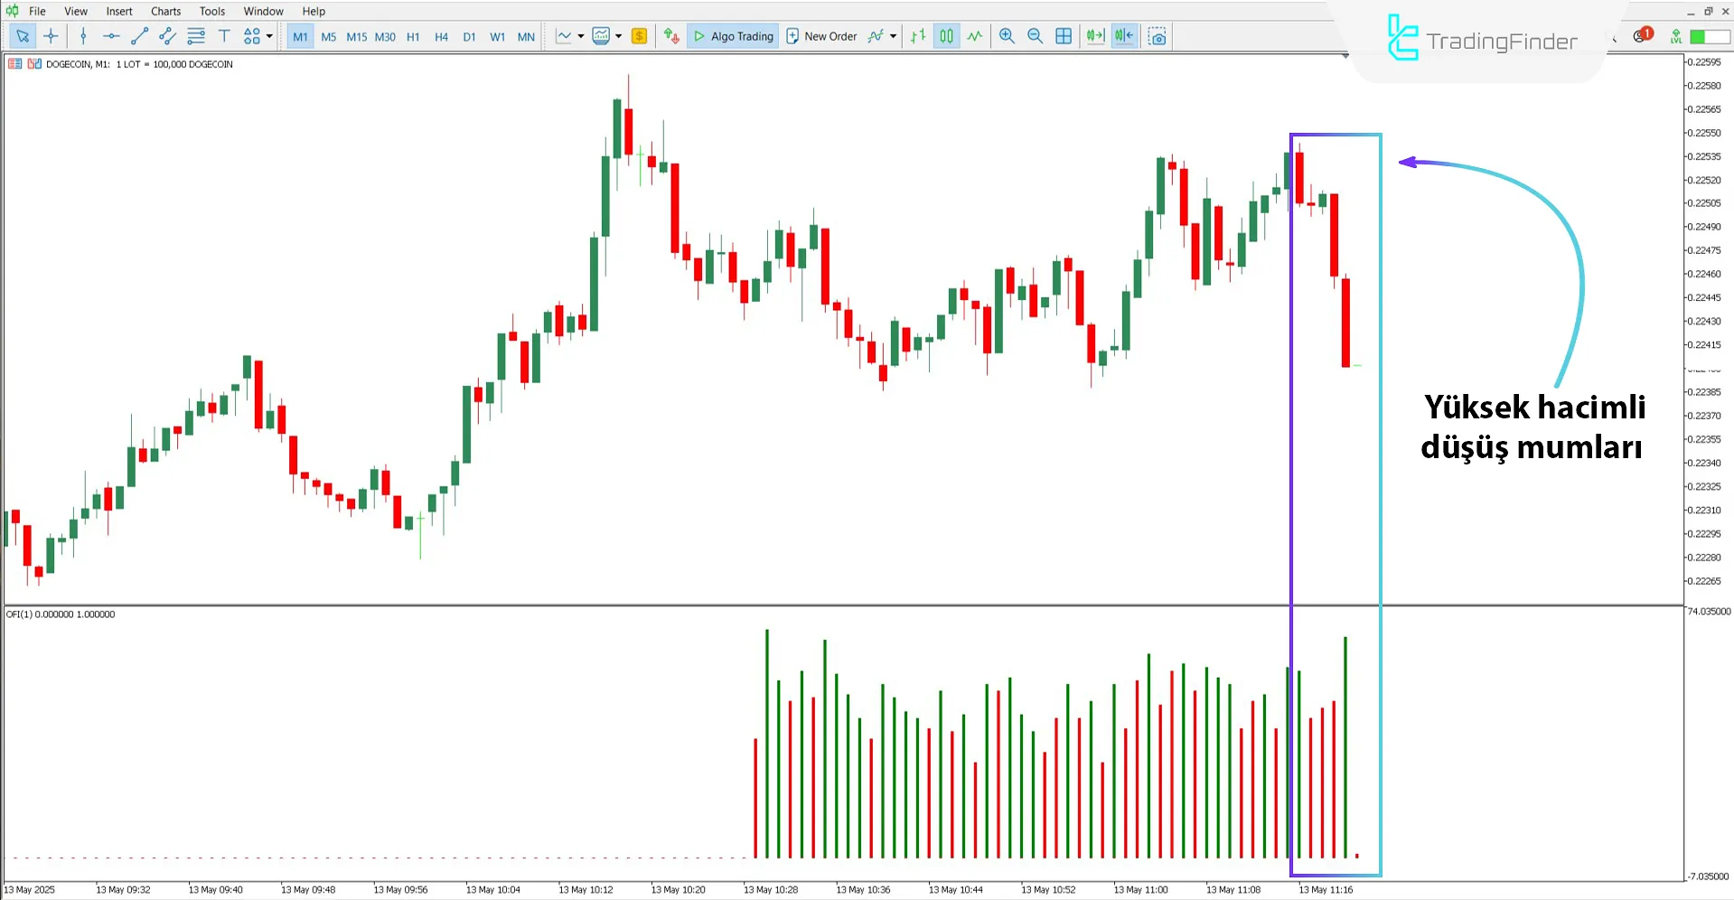The width and height of the screenshot is (1734, 900).
Task: Select the Text annotation tool
Action: coord(224,36)
